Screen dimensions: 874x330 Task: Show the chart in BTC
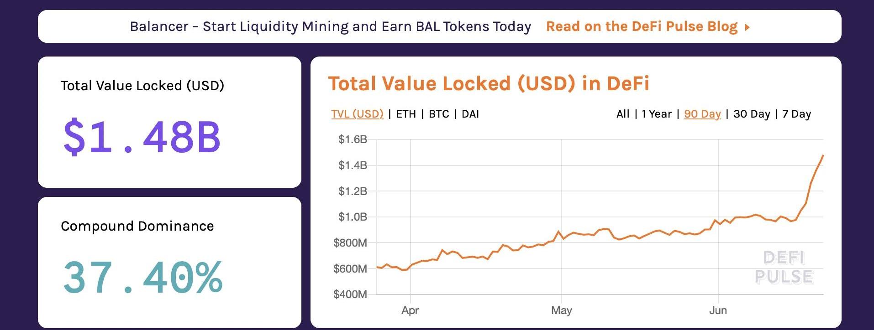(439, 114)
